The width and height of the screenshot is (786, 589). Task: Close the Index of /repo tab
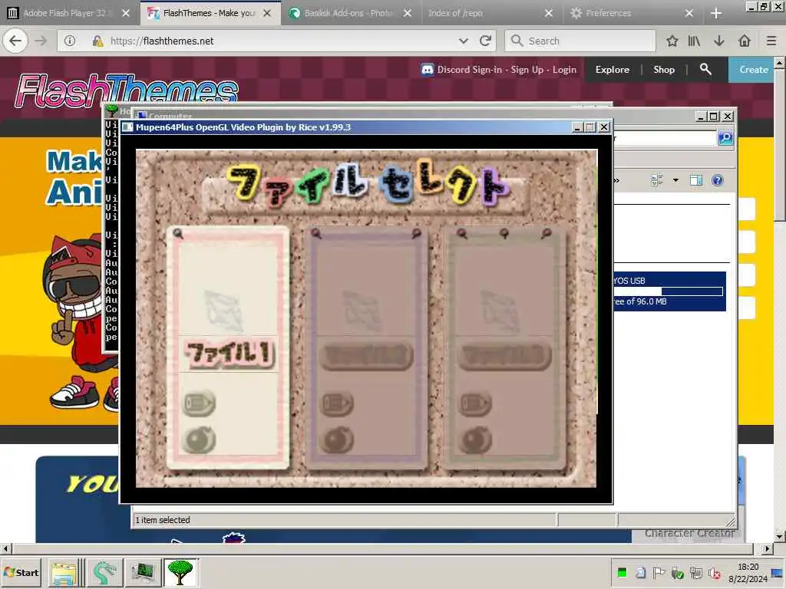549,13
